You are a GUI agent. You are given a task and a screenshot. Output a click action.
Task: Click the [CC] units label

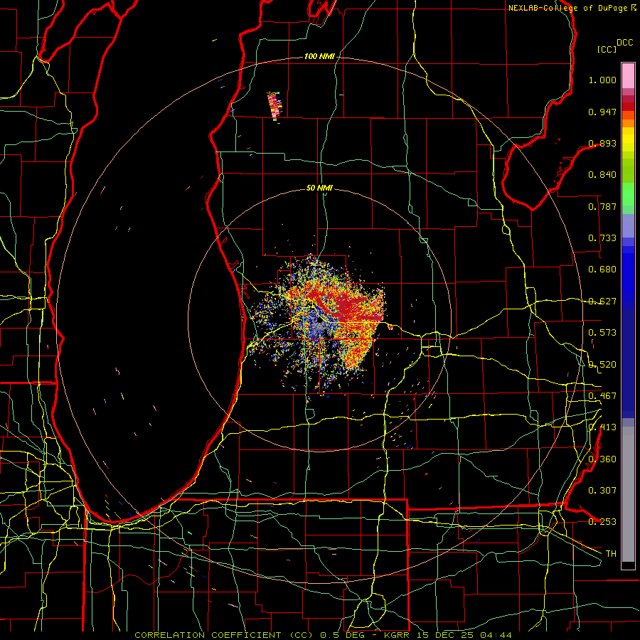pos(607,49)
